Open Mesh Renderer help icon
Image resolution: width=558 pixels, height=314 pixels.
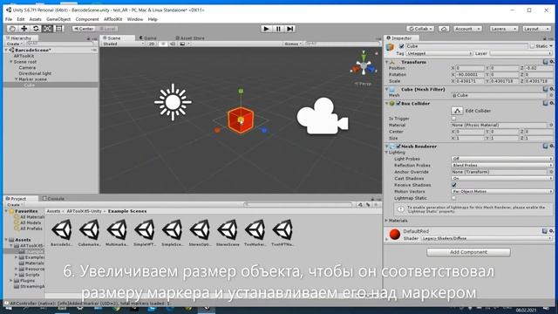point(546,146)
